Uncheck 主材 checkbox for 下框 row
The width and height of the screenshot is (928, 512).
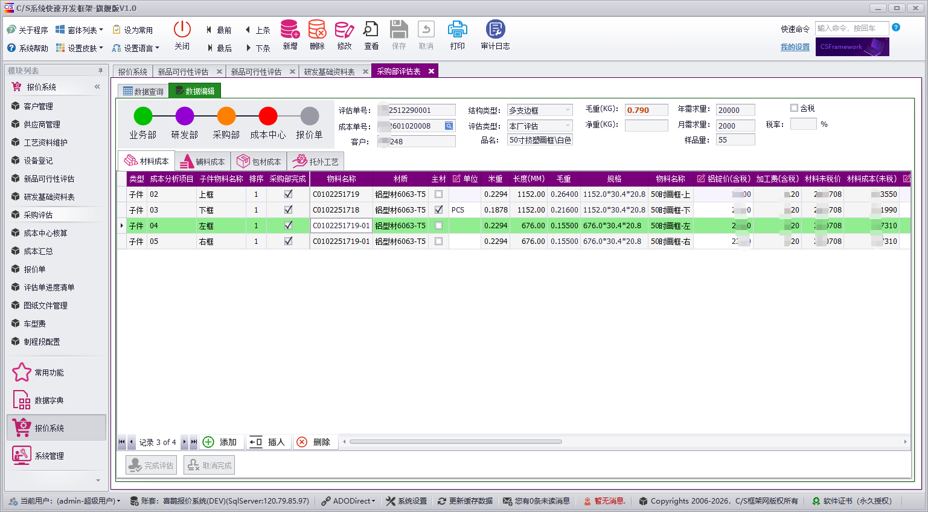439,210
